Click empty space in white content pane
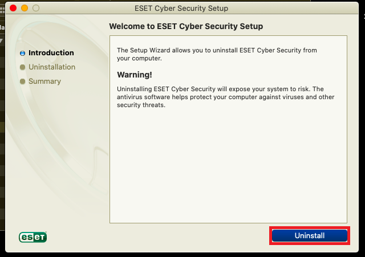The width and height of the screenshot is (365, 257). [228, 165]
